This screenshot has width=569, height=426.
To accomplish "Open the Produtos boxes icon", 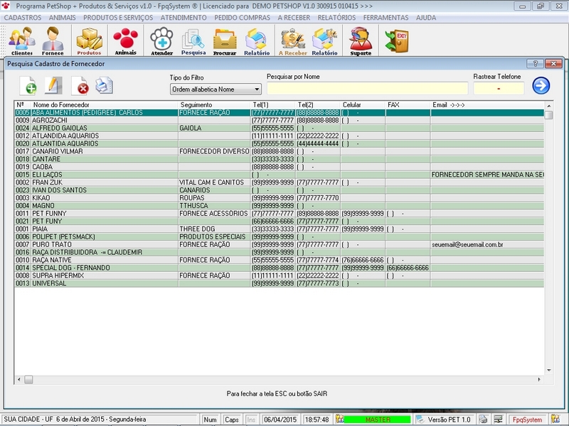I will pos(89,40).
